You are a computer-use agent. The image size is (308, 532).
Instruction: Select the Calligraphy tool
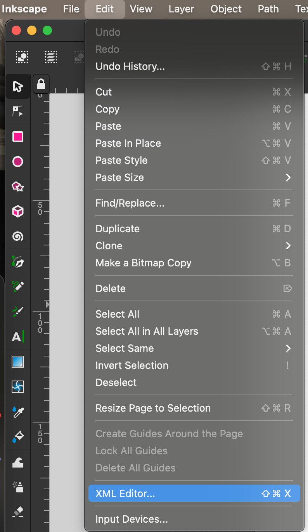[x=18, y=311]
